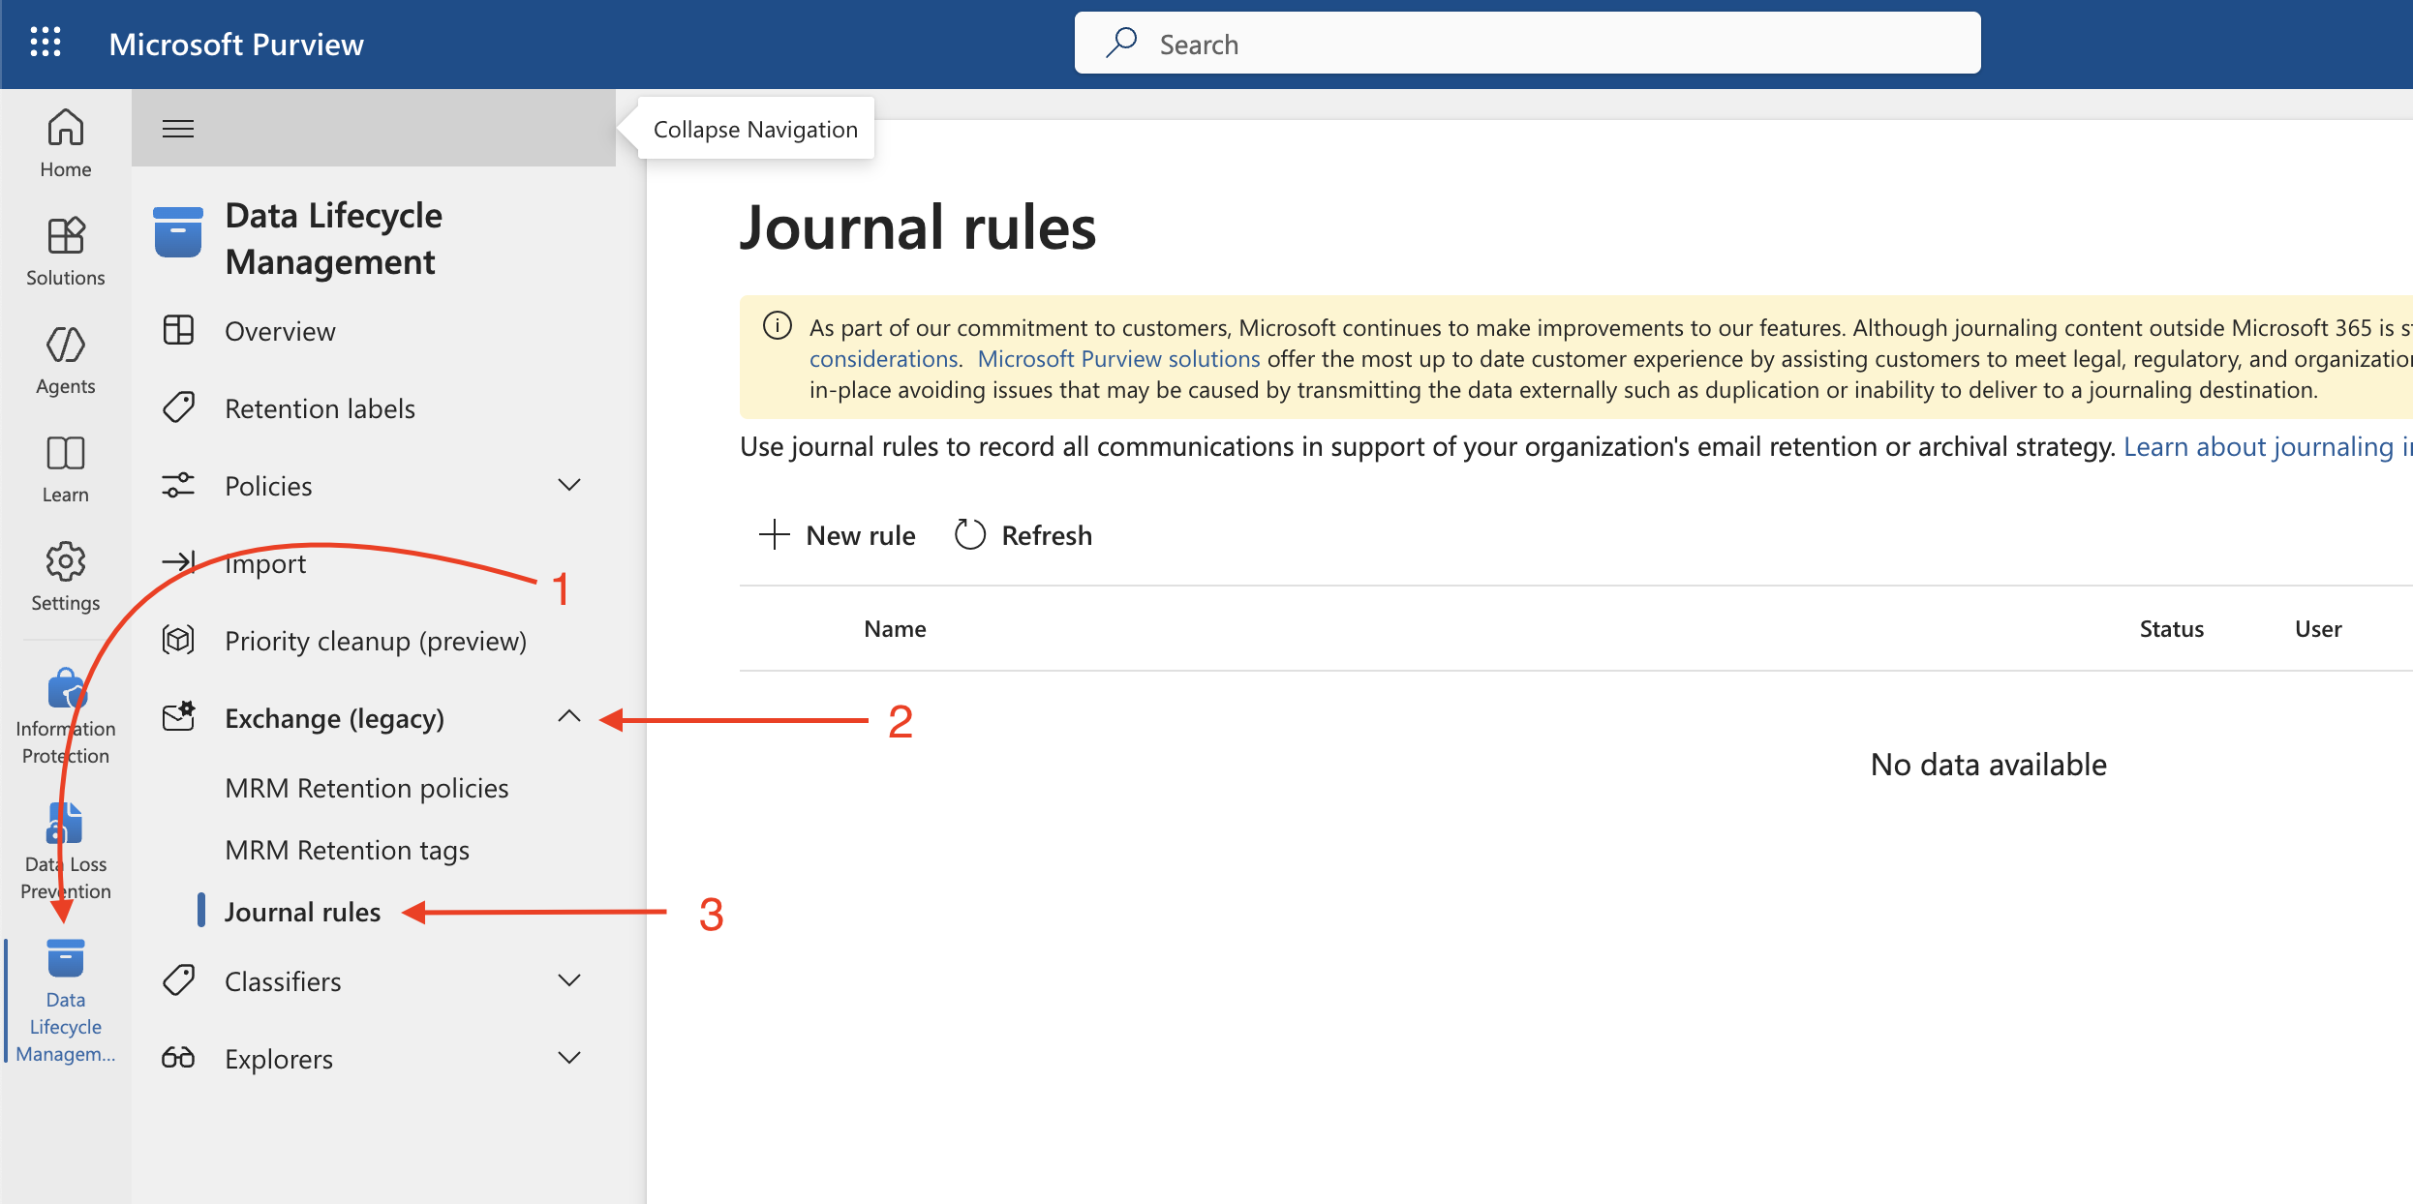Open Import in the navigation
The height and width of the screenshot is (1204, 2413).
click(x=265, y=563)
